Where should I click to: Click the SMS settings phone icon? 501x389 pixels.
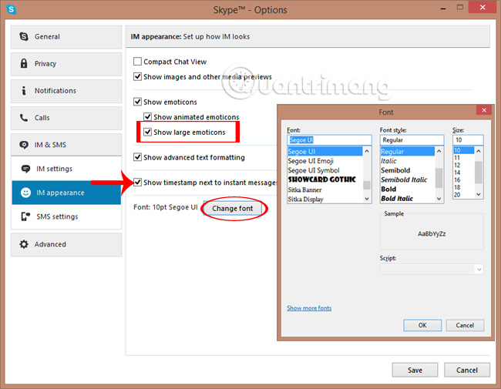25,216
